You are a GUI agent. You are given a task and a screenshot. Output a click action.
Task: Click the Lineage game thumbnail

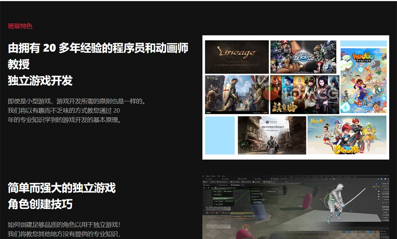[237, 57]
